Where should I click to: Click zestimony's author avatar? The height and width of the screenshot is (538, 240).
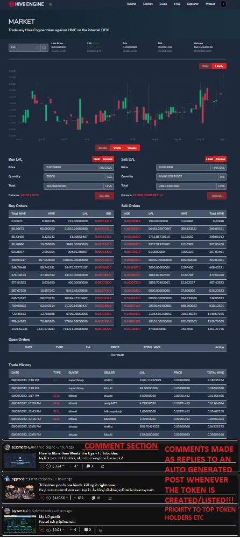[x=7, y=447]
